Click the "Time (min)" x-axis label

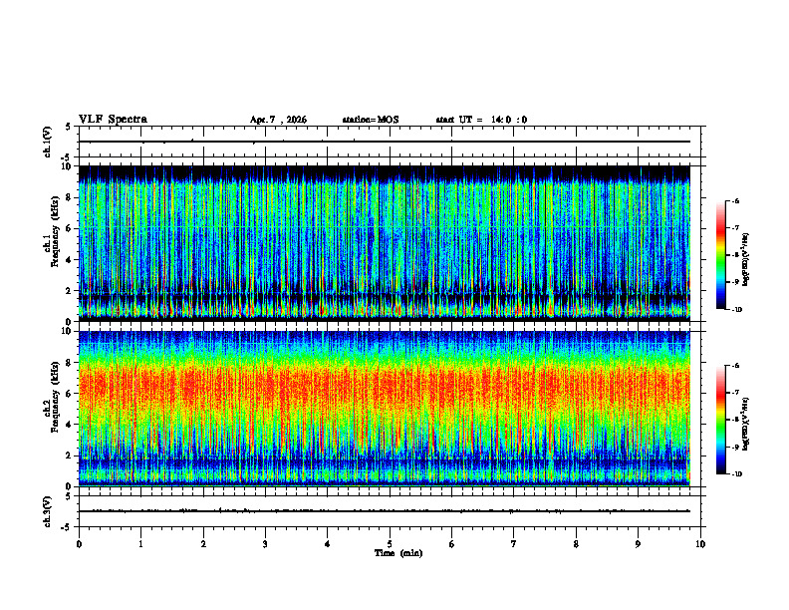tap(398, 553)
